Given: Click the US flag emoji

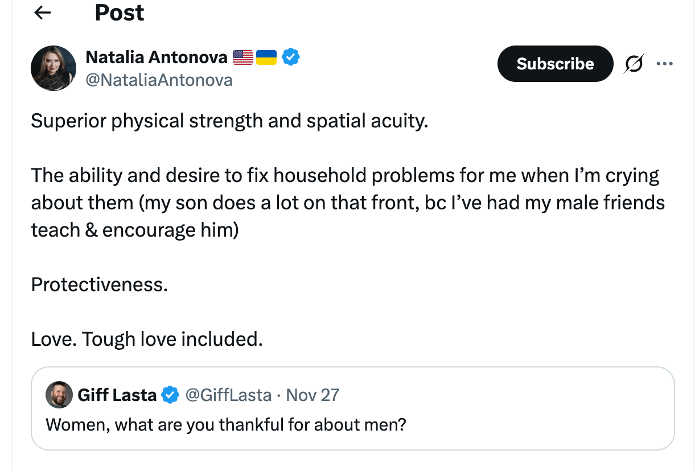Looking at the screenshot, I should tap(243, 57).
